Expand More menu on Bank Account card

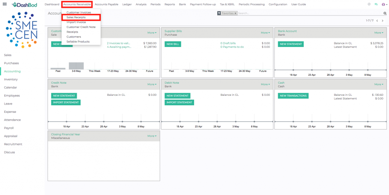point(378,33)
